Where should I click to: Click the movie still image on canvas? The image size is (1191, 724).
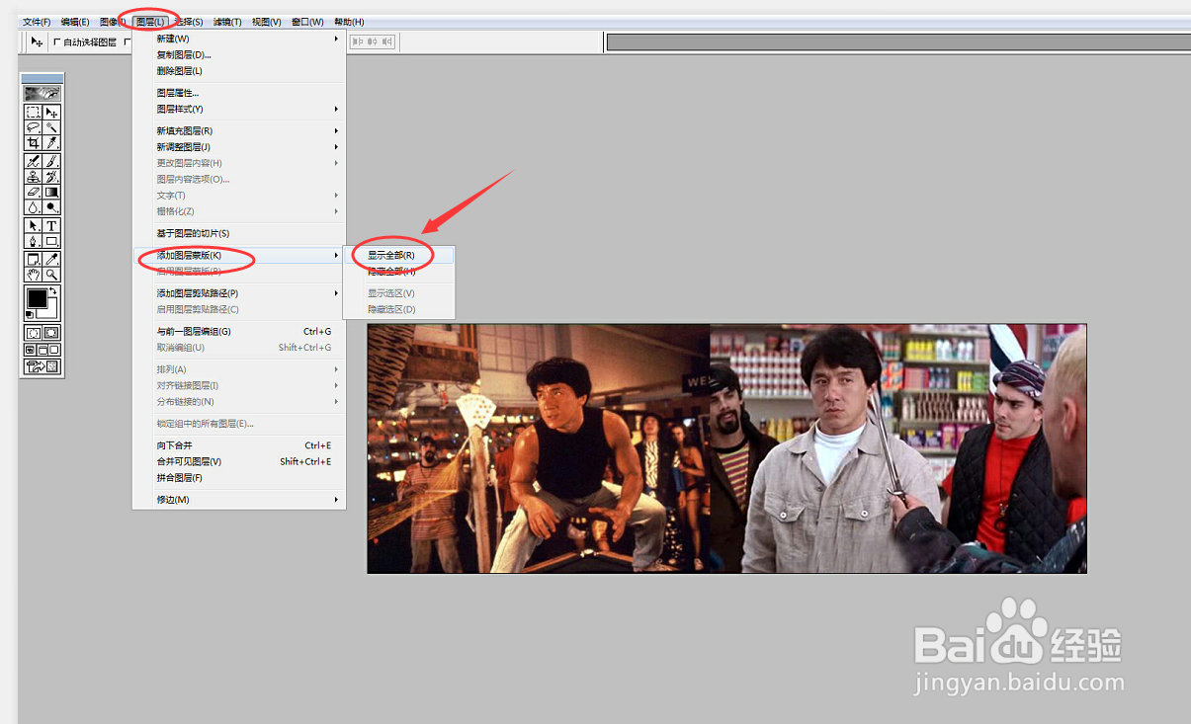tap(726, 448)
